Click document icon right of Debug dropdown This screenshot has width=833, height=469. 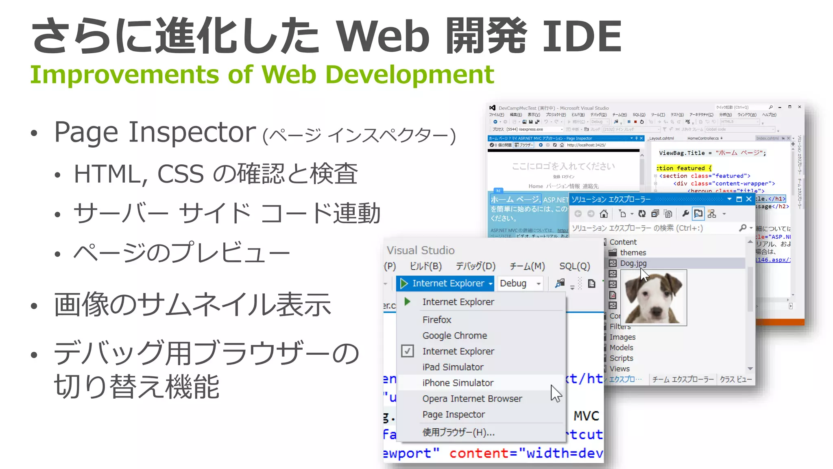pos(592,283)
